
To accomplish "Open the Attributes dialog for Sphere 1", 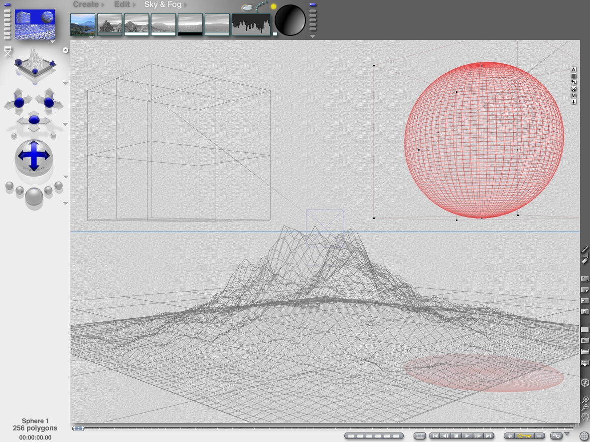I will [573, 70].
